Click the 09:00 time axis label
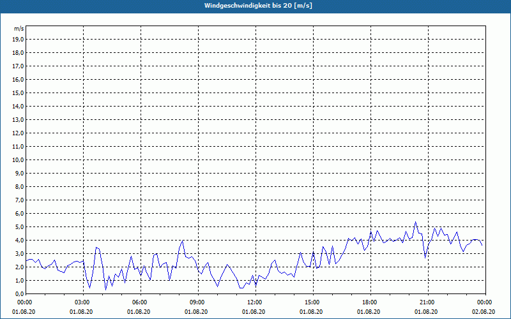 [198, 302]
